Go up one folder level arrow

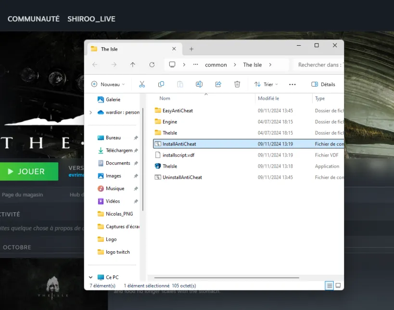[133, 65]
